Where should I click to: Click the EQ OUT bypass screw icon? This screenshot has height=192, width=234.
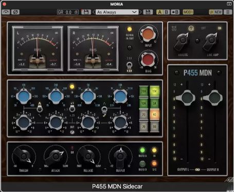[72, 132]
